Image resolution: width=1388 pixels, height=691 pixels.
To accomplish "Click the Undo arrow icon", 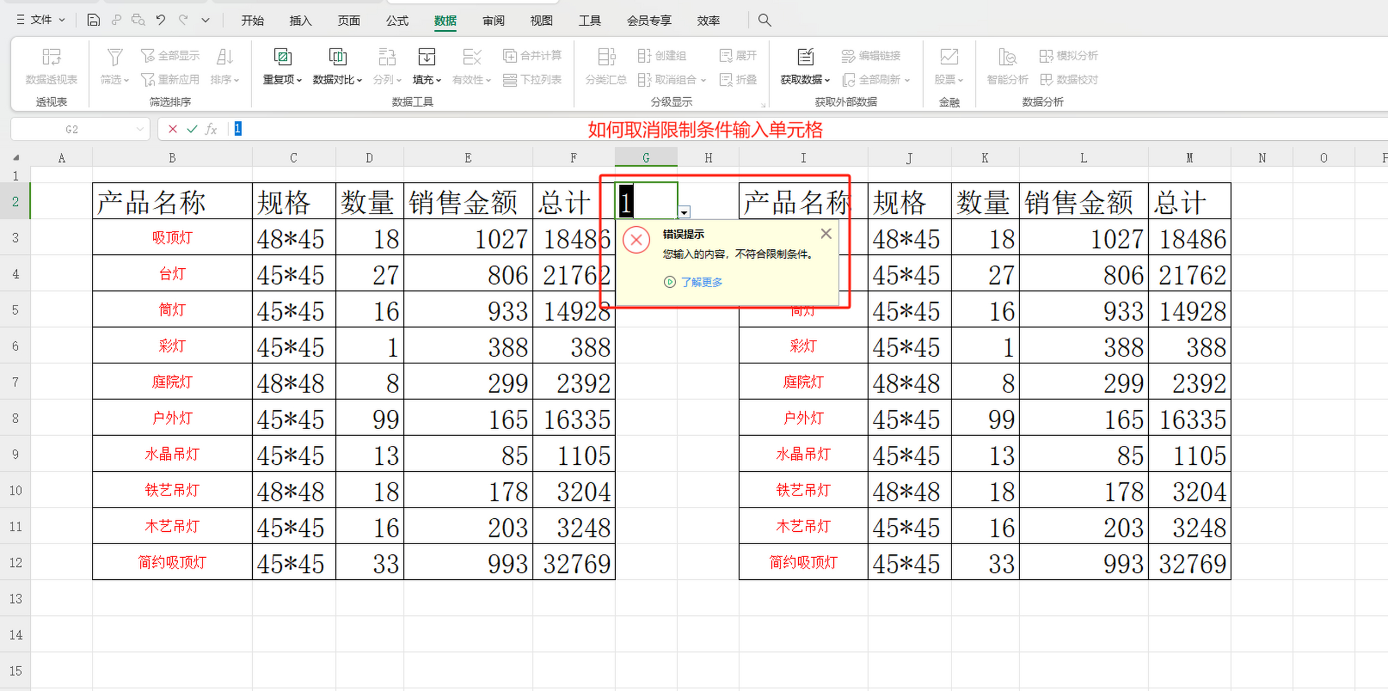I will 160,21.
